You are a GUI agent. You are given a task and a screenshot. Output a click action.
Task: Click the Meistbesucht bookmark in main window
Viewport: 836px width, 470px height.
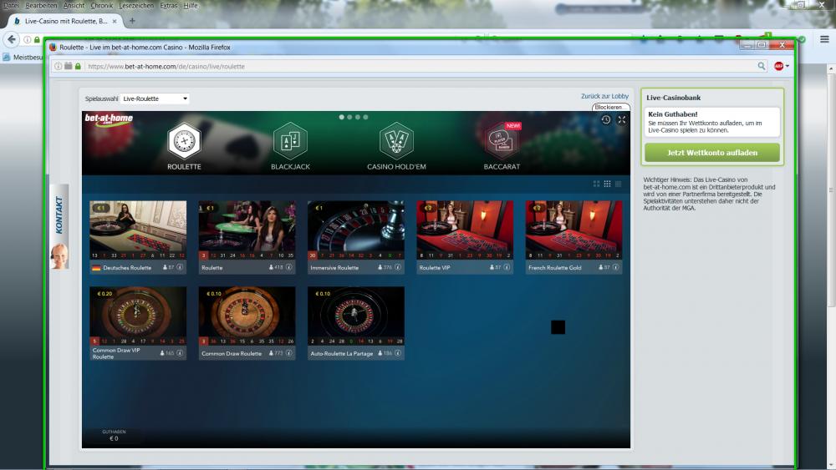(x=23, y=57)
